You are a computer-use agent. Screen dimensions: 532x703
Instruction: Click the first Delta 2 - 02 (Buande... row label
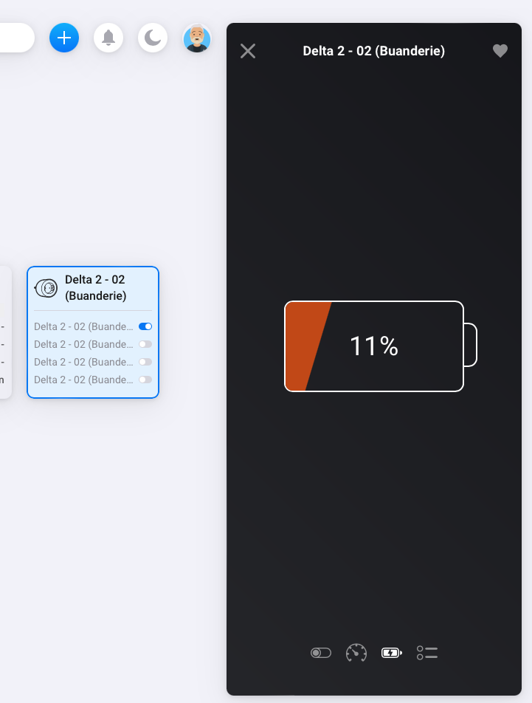[x=83, y=326]
